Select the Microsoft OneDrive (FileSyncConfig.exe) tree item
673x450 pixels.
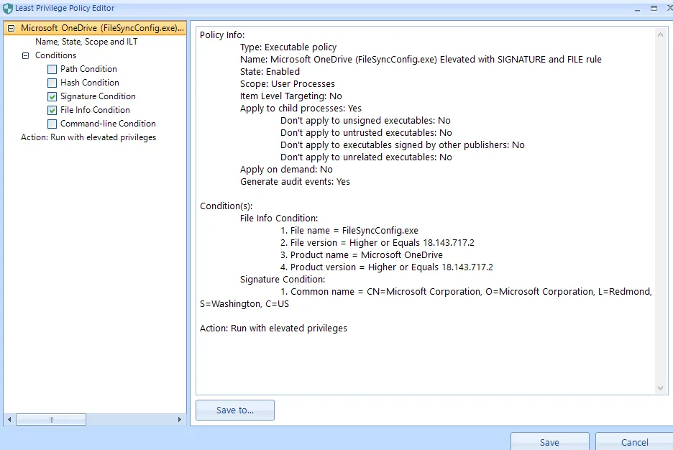(97, 28)
